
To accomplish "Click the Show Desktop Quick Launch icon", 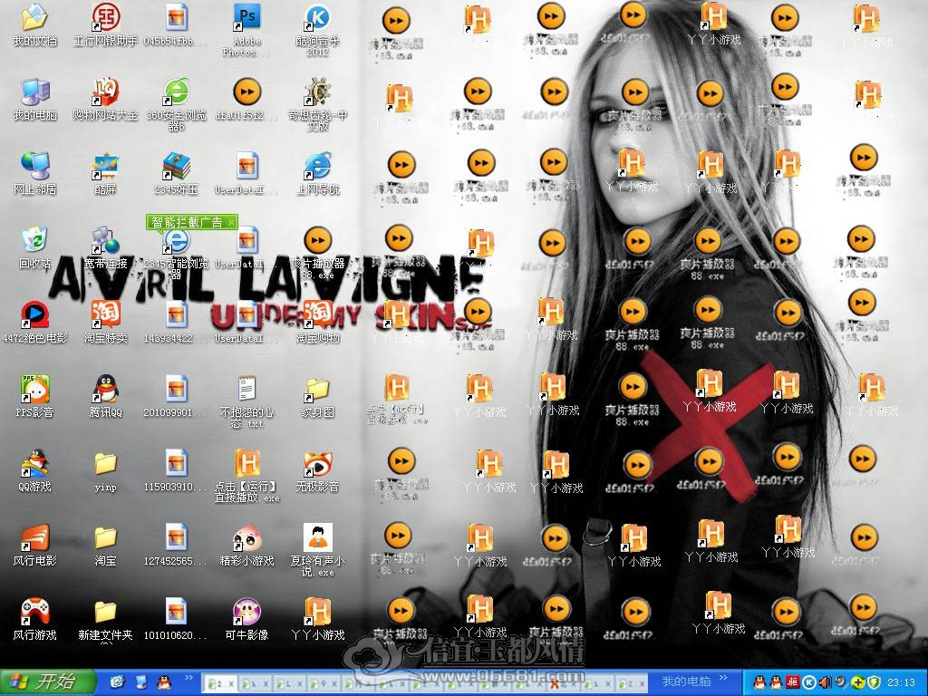I will 140,682.
